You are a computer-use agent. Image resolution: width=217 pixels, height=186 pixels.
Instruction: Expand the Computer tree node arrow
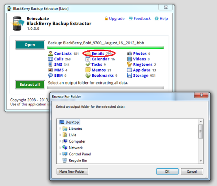[60, 141]
